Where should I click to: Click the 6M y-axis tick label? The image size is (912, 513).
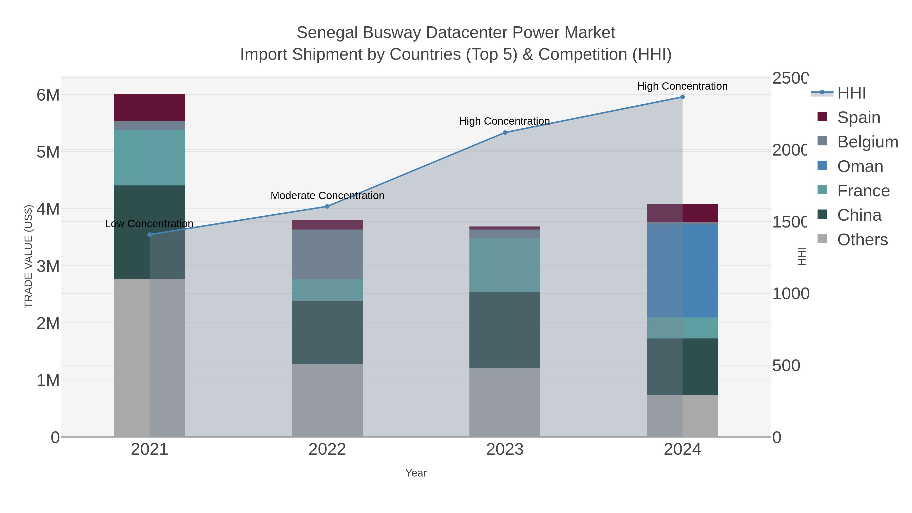pos(48,95)
